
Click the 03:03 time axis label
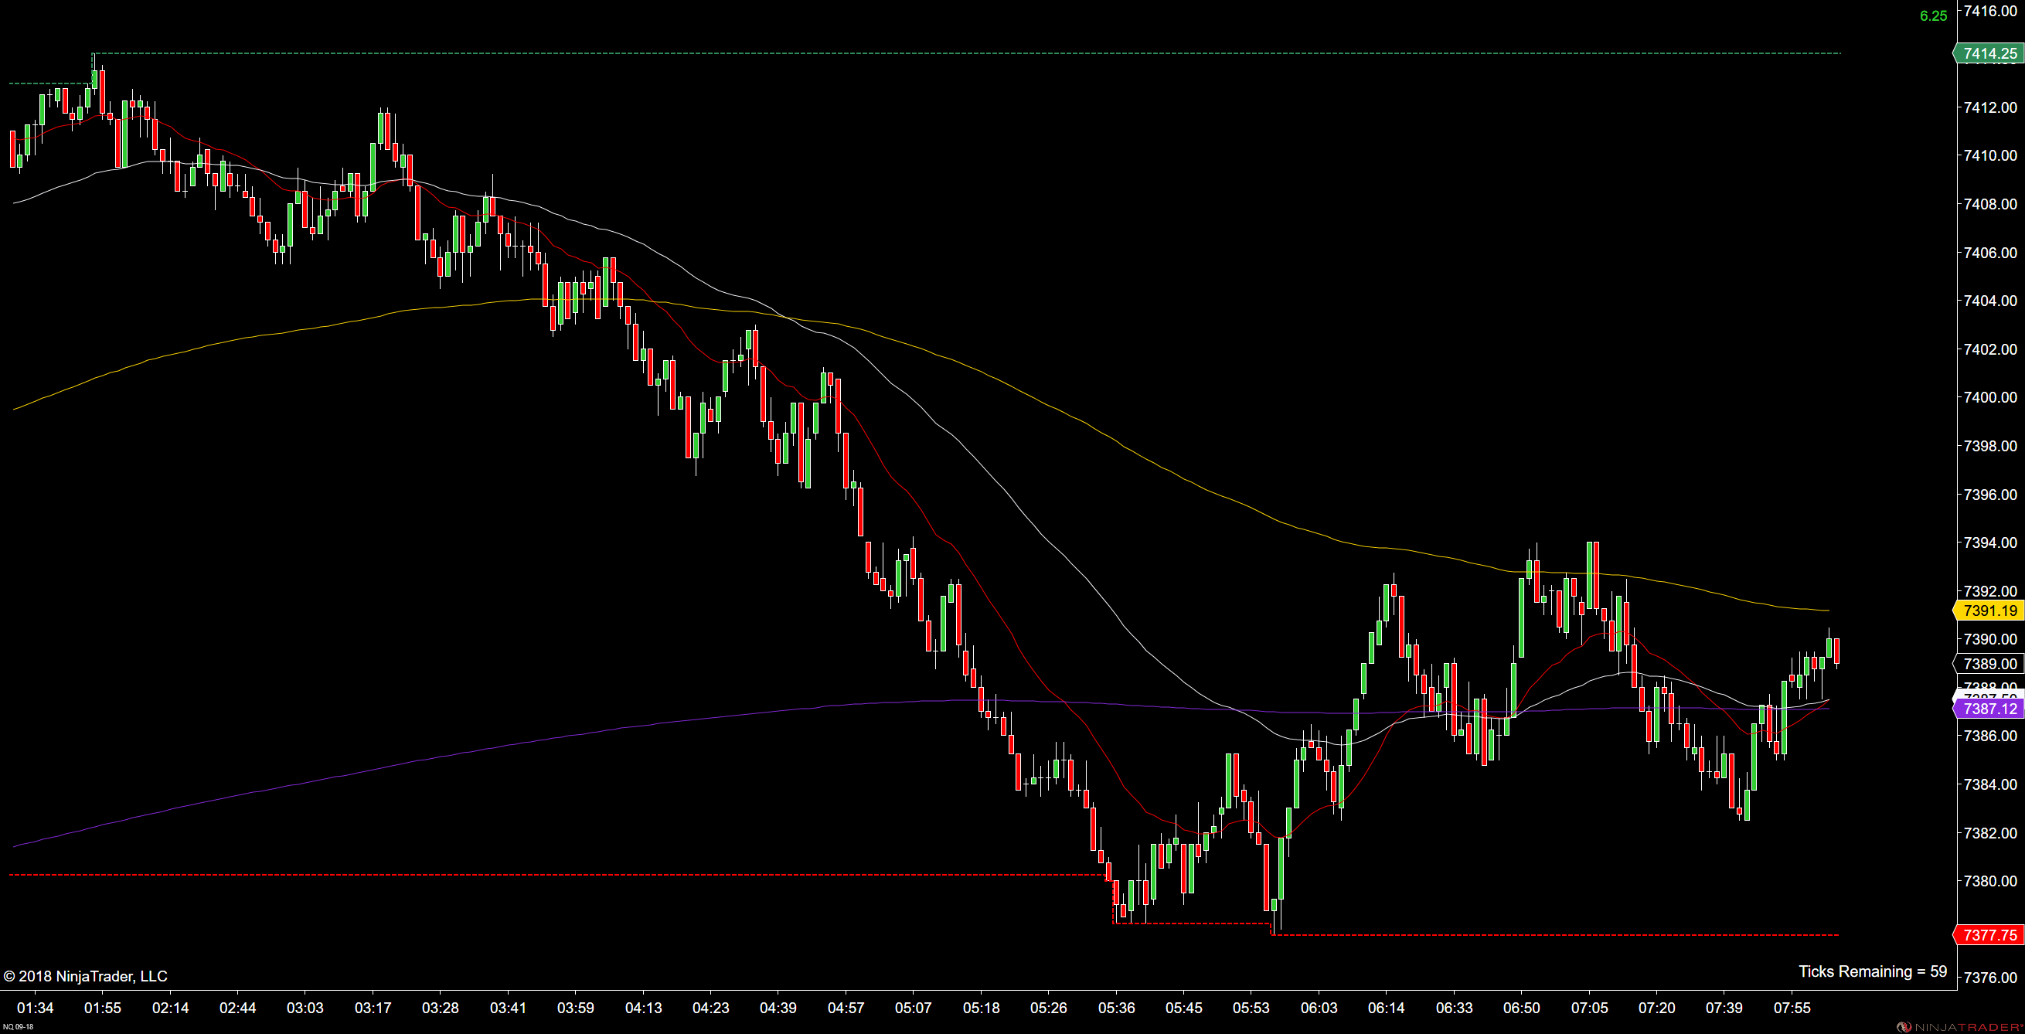(305, 1008)
